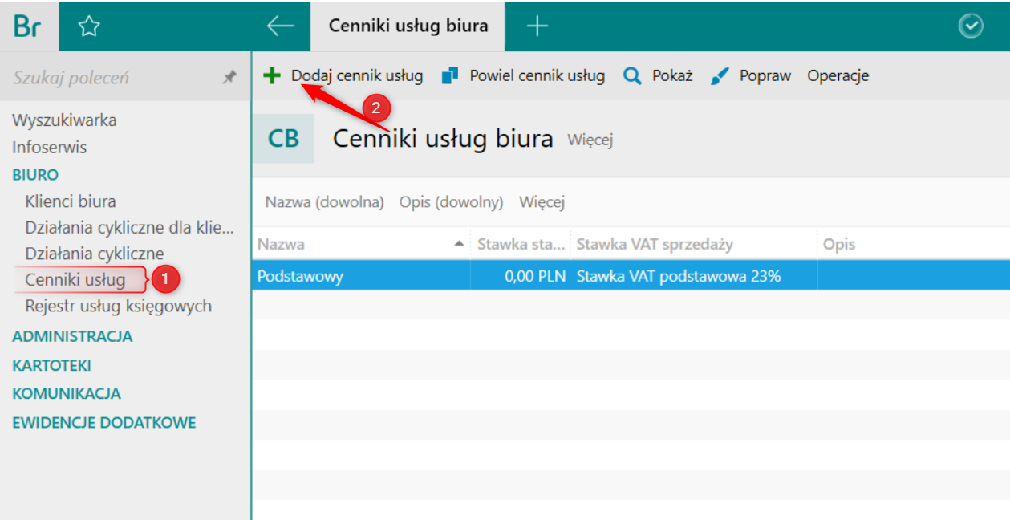Open Działania cykliczne item
The height and width of the screenshot is (520, 1010).
point(95,254)
